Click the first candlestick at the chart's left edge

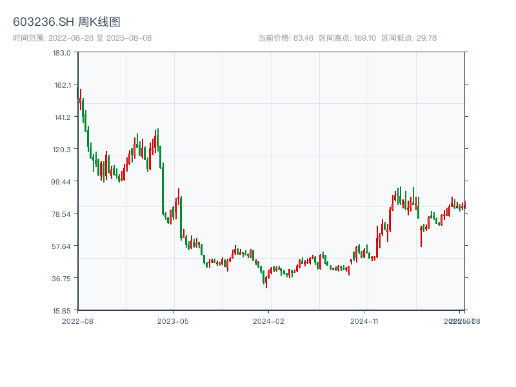[78, 94]
